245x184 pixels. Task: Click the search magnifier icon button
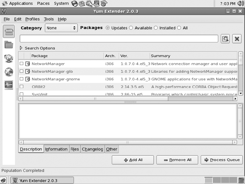point(225,39)
